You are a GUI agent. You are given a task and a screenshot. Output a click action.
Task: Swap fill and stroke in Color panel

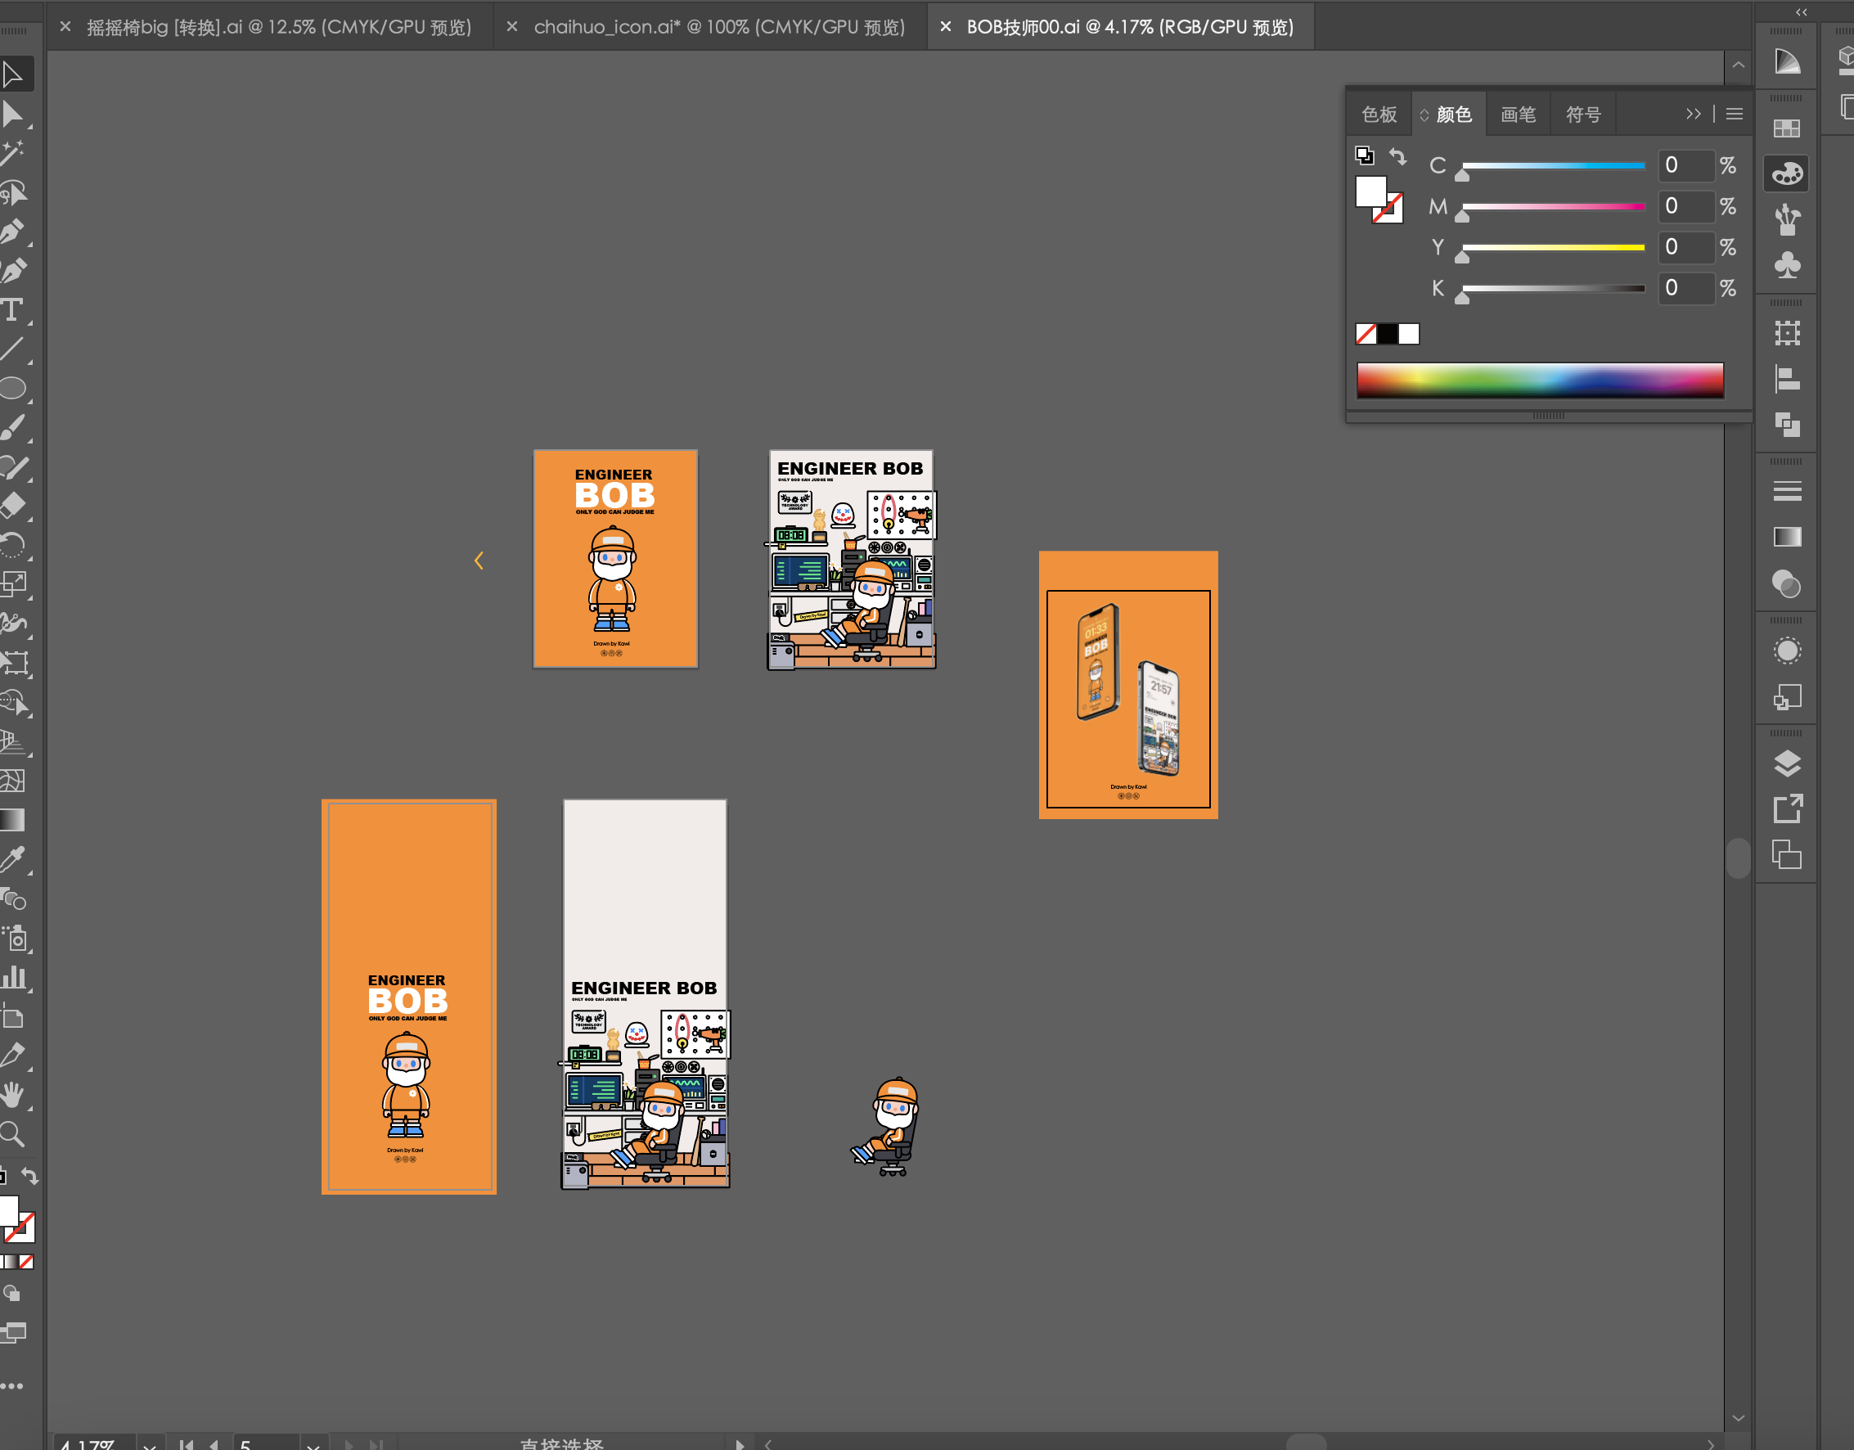1397,156
